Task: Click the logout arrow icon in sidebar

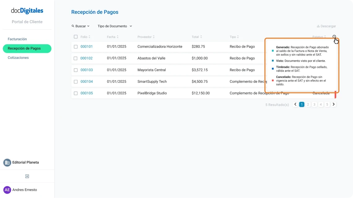Action: 27,176
